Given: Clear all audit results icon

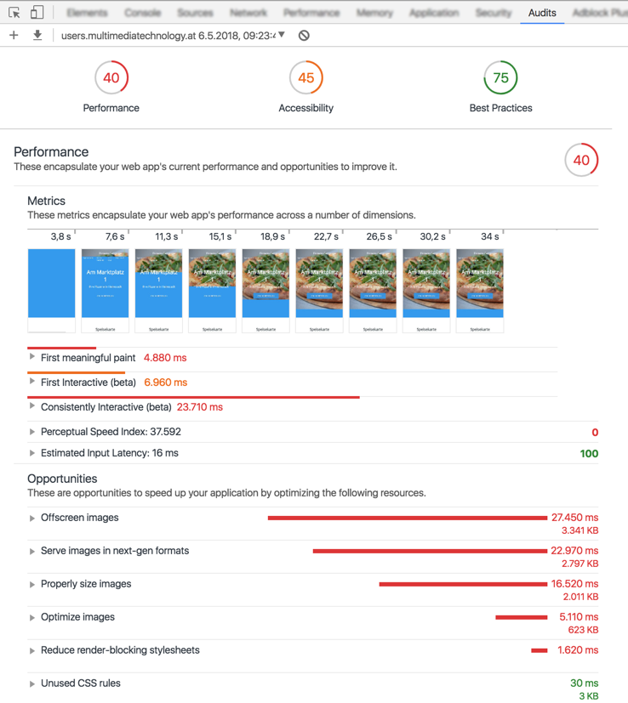Looking at the screenshot, I should [x=304, y=36].
